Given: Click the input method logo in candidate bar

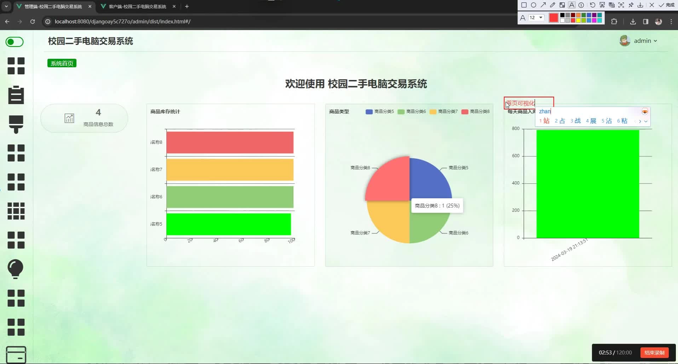Looking at the screenshot, I should (645, 112).
